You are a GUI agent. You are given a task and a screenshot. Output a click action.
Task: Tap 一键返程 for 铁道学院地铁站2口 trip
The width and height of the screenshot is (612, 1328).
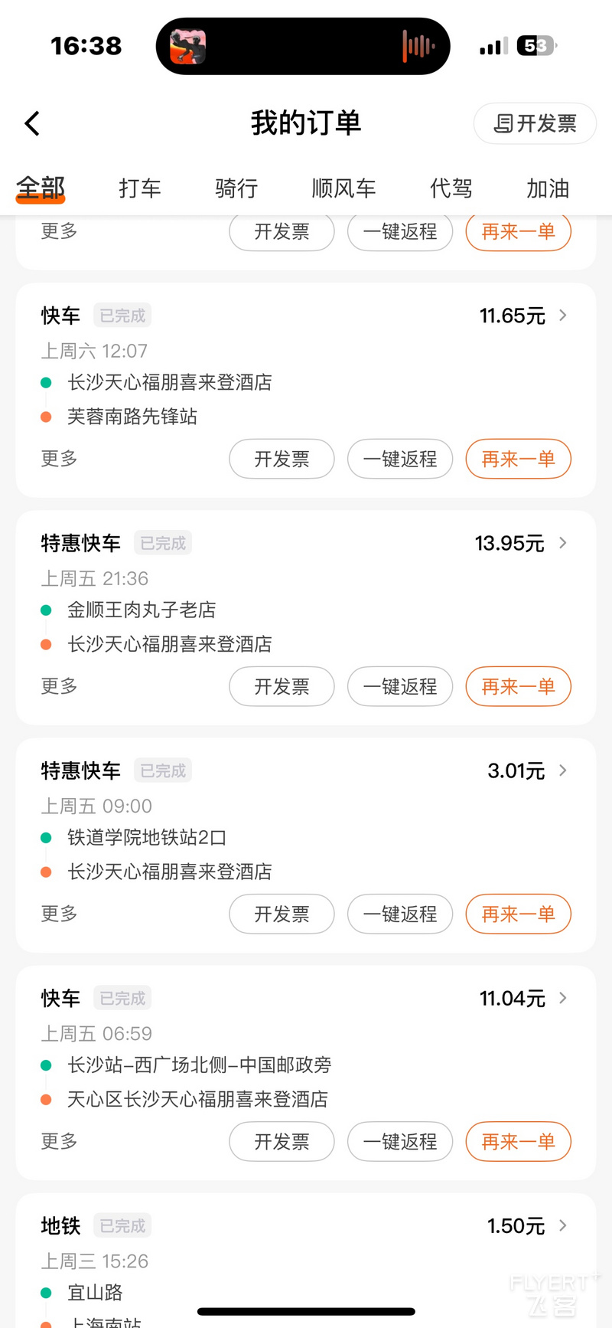click(400, 914)
